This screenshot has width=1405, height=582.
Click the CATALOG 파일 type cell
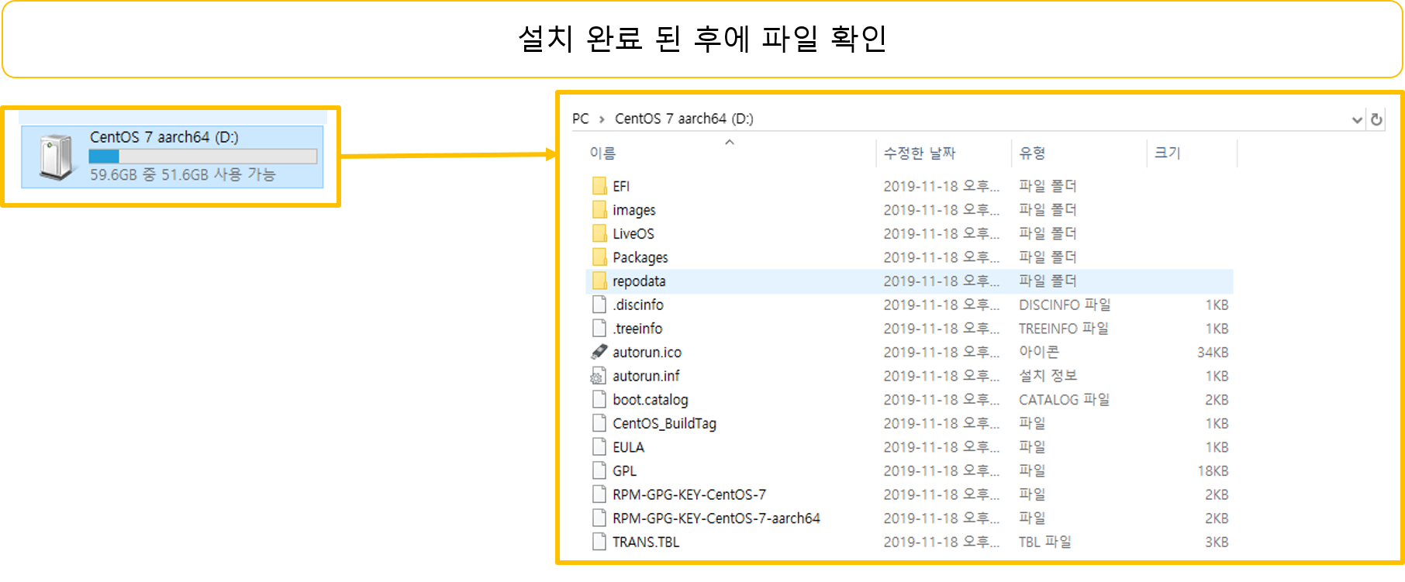pos(1064,400)
